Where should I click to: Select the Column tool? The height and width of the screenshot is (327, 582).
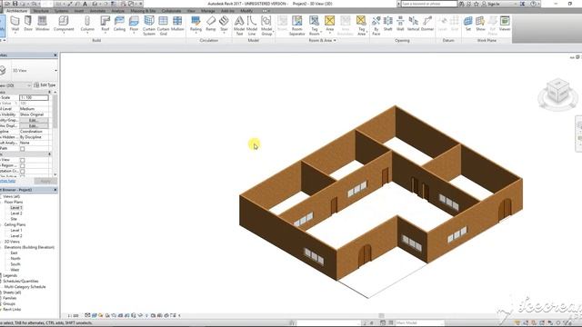pyautogui.click(x=87, y=24)
